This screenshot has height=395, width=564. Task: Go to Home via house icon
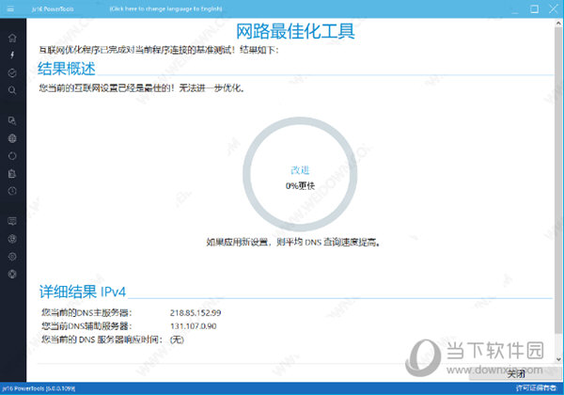pos(12,38)
